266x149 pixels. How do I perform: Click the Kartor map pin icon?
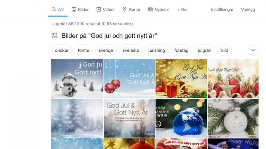click(x=125, y=9)
